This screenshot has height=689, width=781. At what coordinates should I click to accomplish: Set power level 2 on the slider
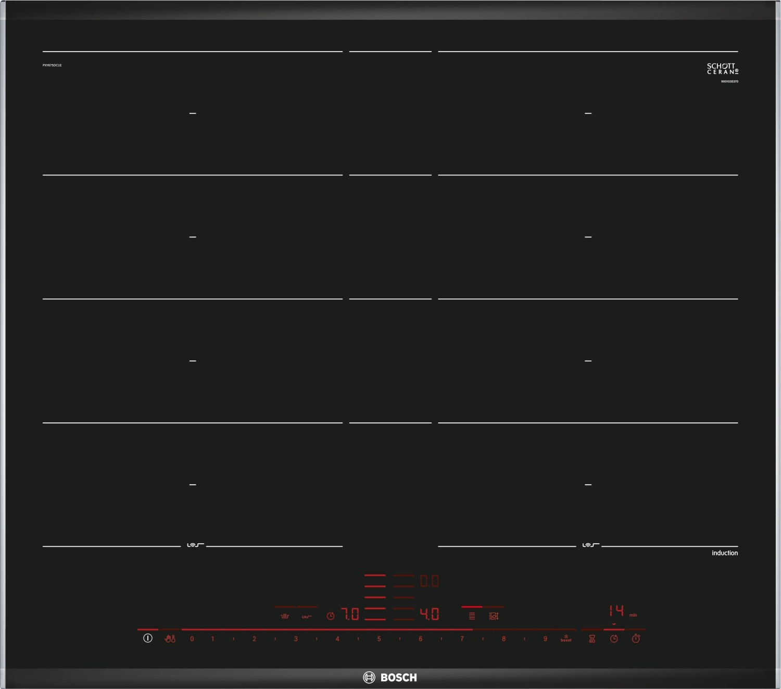point(254,639)
